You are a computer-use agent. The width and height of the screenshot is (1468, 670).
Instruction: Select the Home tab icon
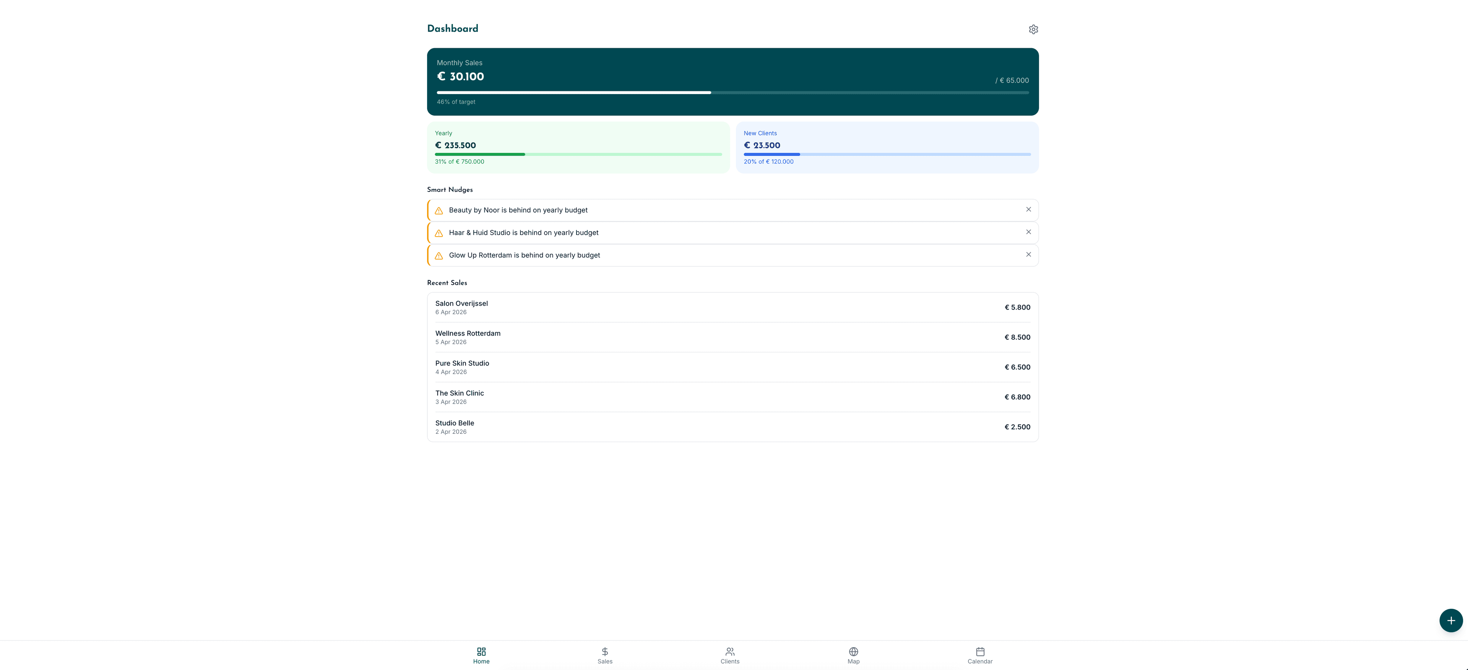click(x=481, y=652)
